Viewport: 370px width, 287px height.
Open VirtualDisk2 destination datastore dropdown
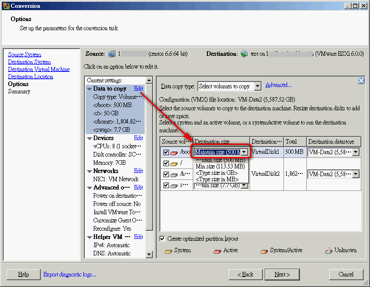[356, 174]
